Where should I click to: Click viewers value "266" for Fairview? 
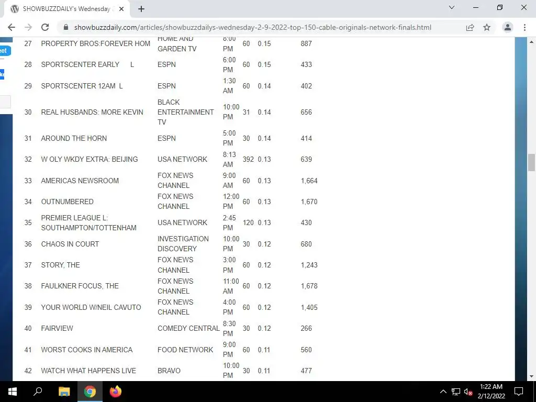tap(306, 328)
